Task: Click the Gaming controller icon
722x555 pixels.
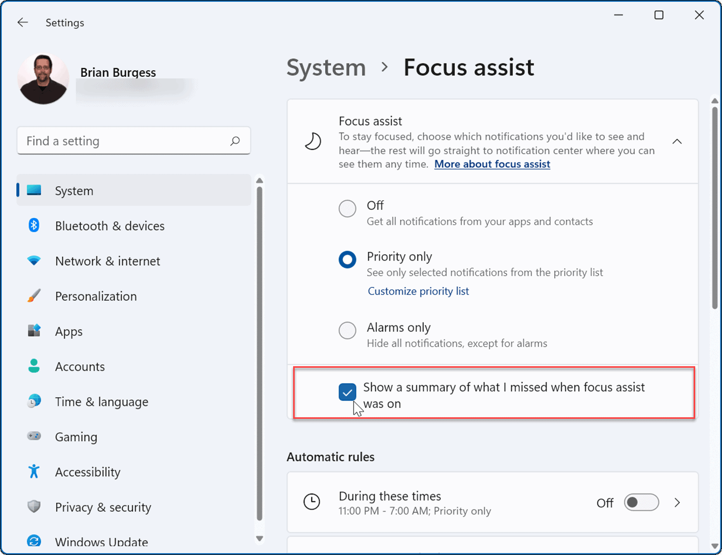Action: 34,436
